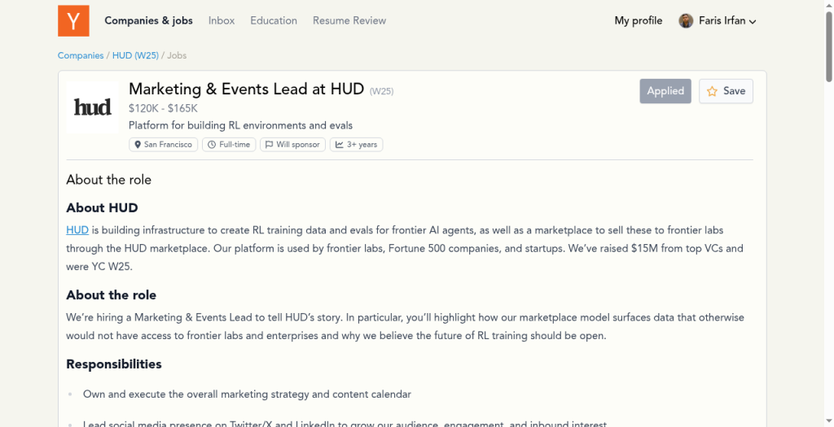This screenshot has height=427, width=834.
Task: Go to the Education nav item
Action: pyautogui.click(x=274, y=20)
